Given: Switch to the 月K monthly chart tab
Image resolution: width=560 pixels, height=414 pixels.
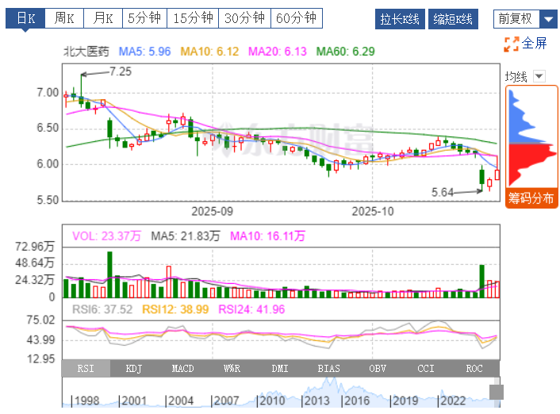Looking at the screenshot, I should point(103,18).
